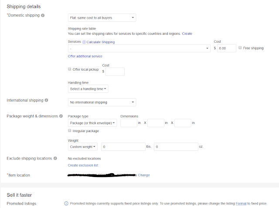Open the Select a handling time dropdown
The image size is (279, 208).
[88, 89]
